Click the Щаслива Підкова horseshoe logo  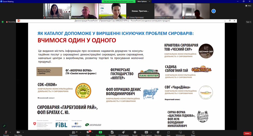coord(203,117)
